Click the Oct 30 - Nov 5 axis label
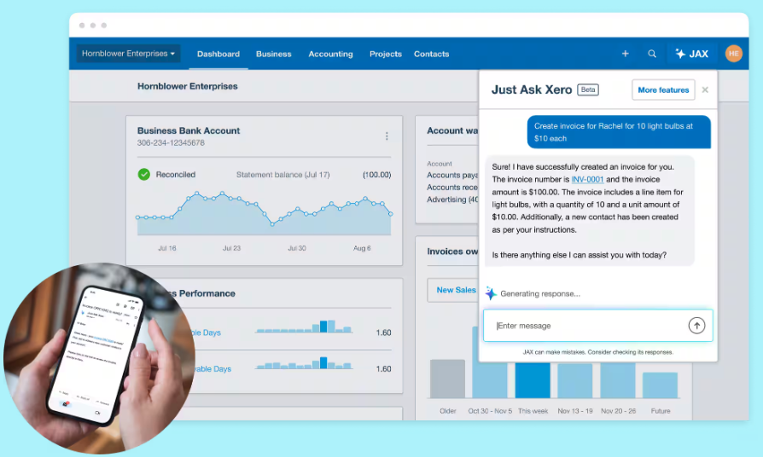The width and height of the screenshot is (763, 457). pos(490,411)
